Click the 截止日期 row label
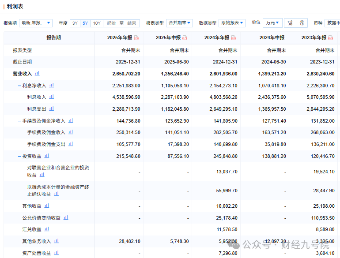Image resolution: width=340 pixels, height=258 pixels. [x=23, y=62]
